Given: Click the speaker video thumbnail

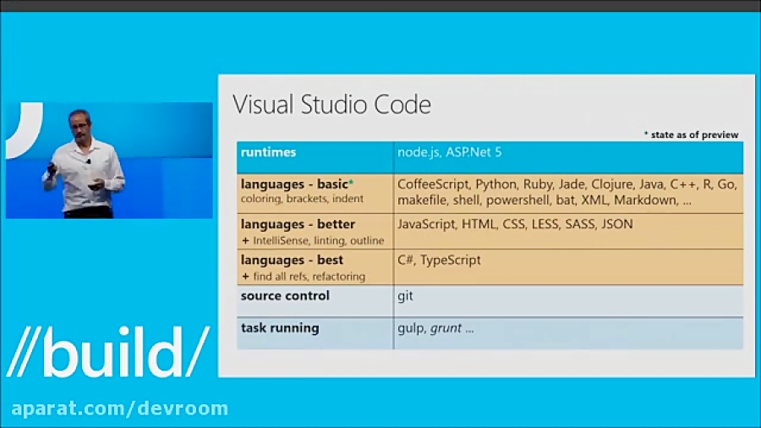Looking at the screenshot, I should 109,160.
